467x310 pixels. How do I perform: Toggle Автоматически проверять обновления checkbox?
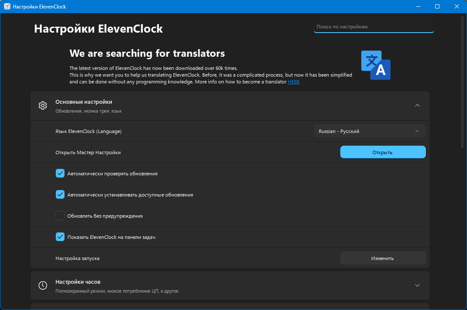point(60,174)
